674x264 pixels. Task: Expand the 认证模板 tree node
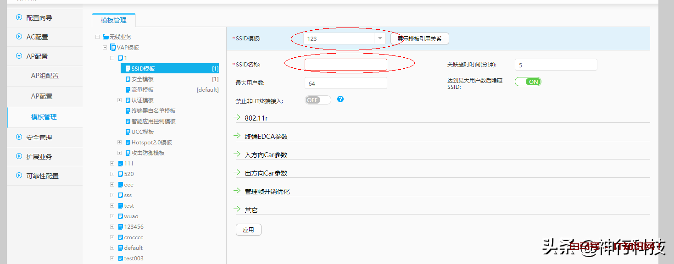(x=120, y=100)
